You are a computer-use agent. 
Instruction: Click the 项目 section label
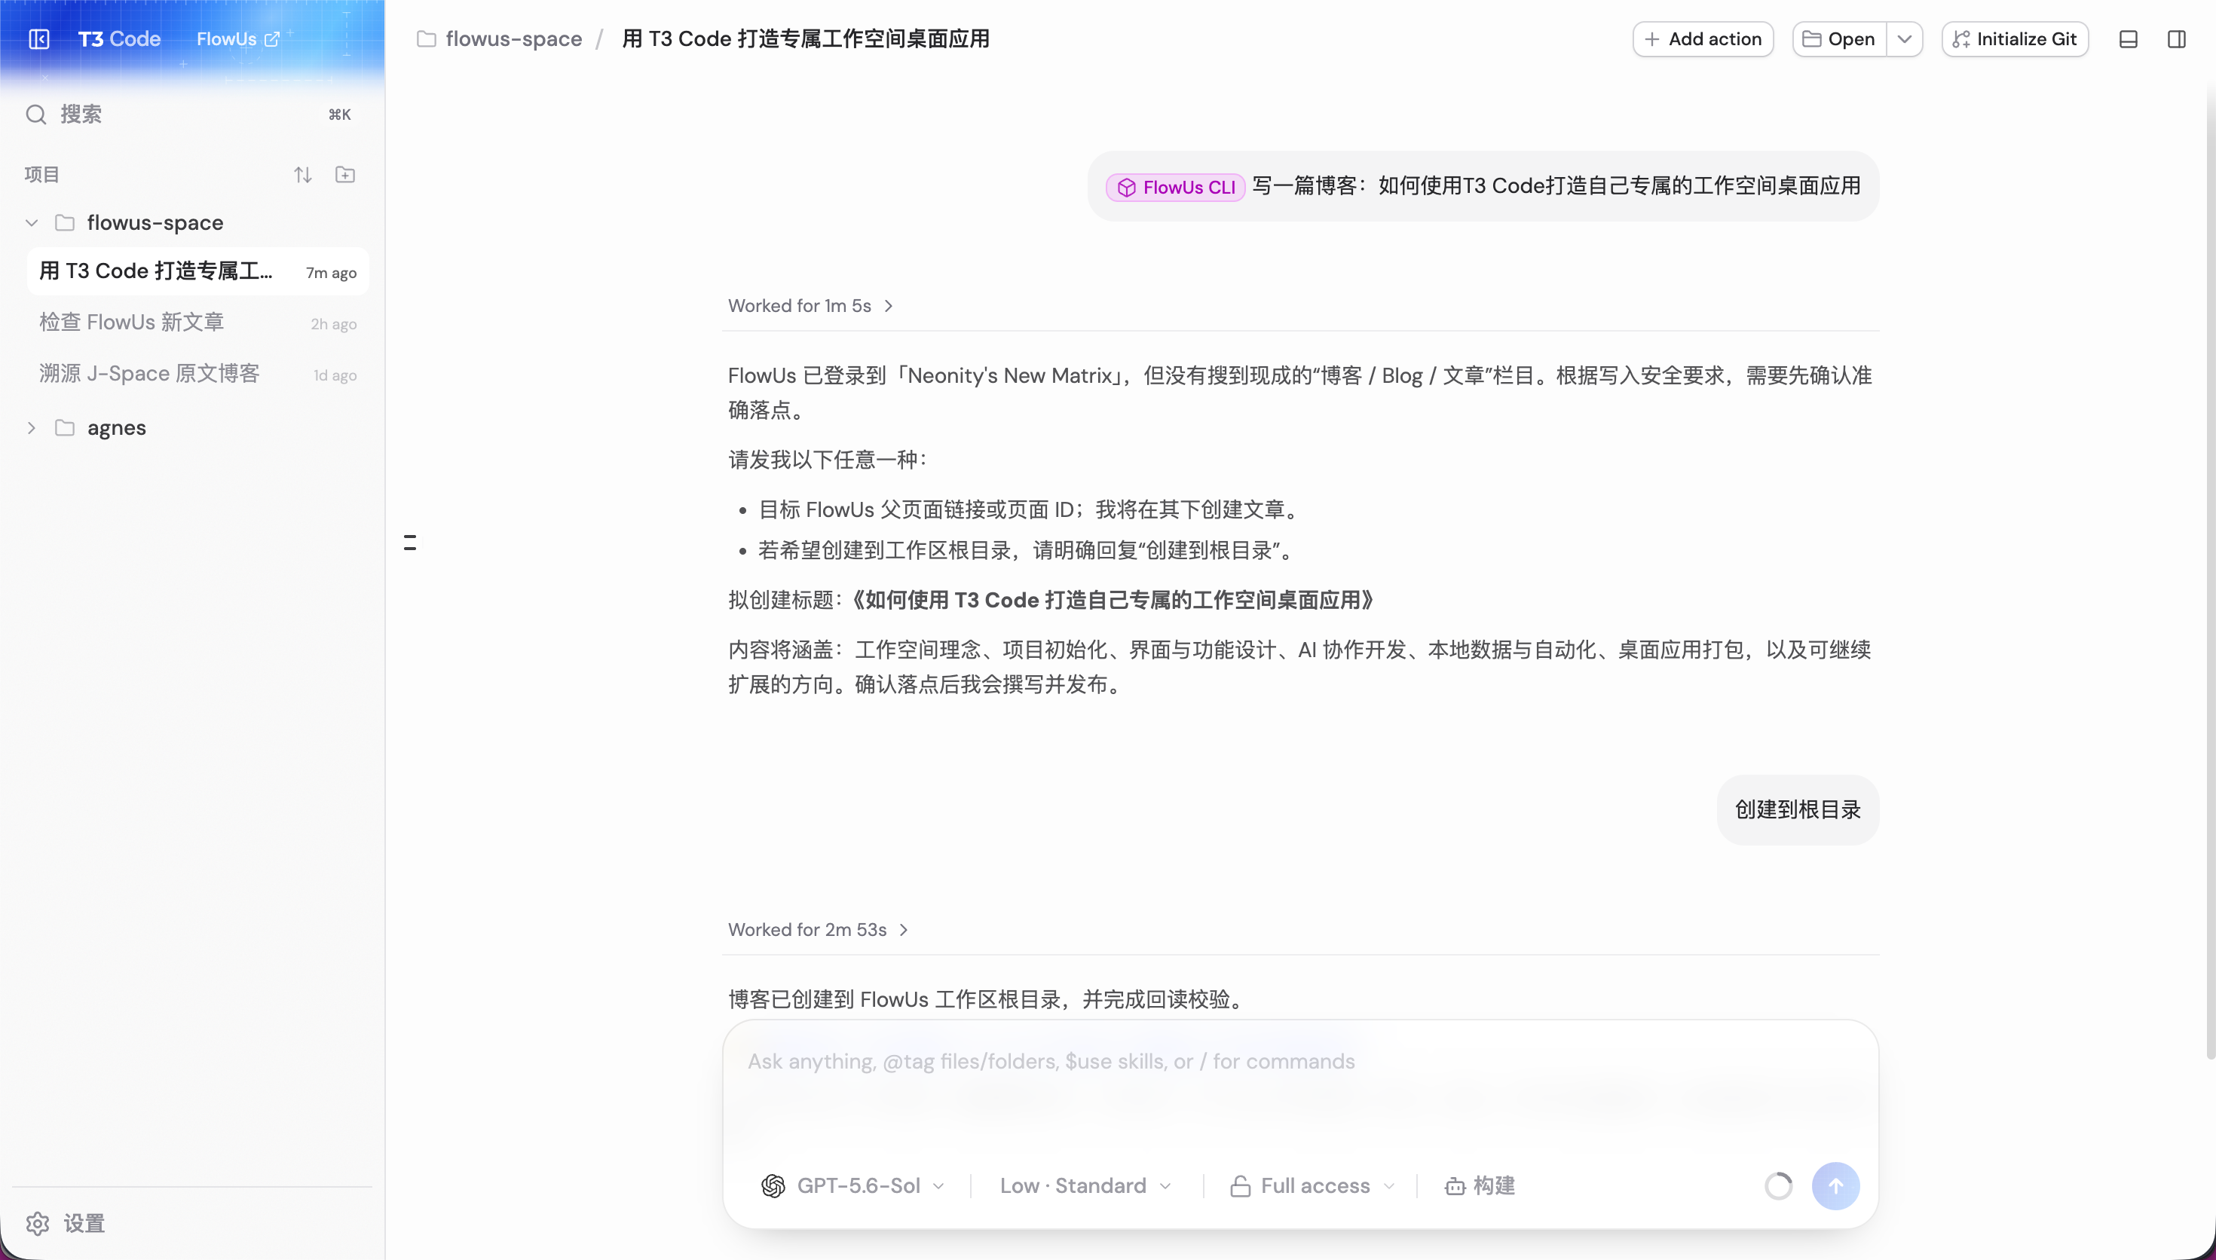tap(41, 175)
